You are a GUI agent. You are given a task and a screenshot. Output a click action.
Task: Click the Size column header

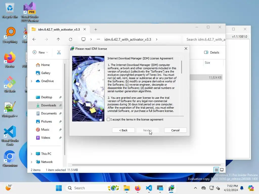coord(207,63)
